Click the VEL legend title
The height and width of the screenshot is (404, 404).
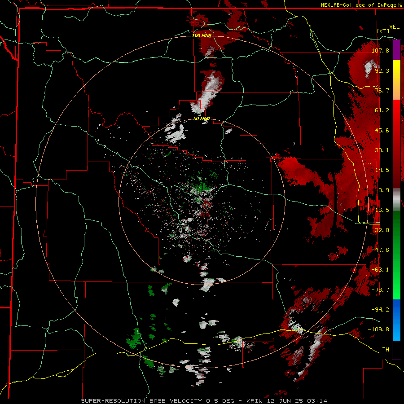(x=394, y=27)
